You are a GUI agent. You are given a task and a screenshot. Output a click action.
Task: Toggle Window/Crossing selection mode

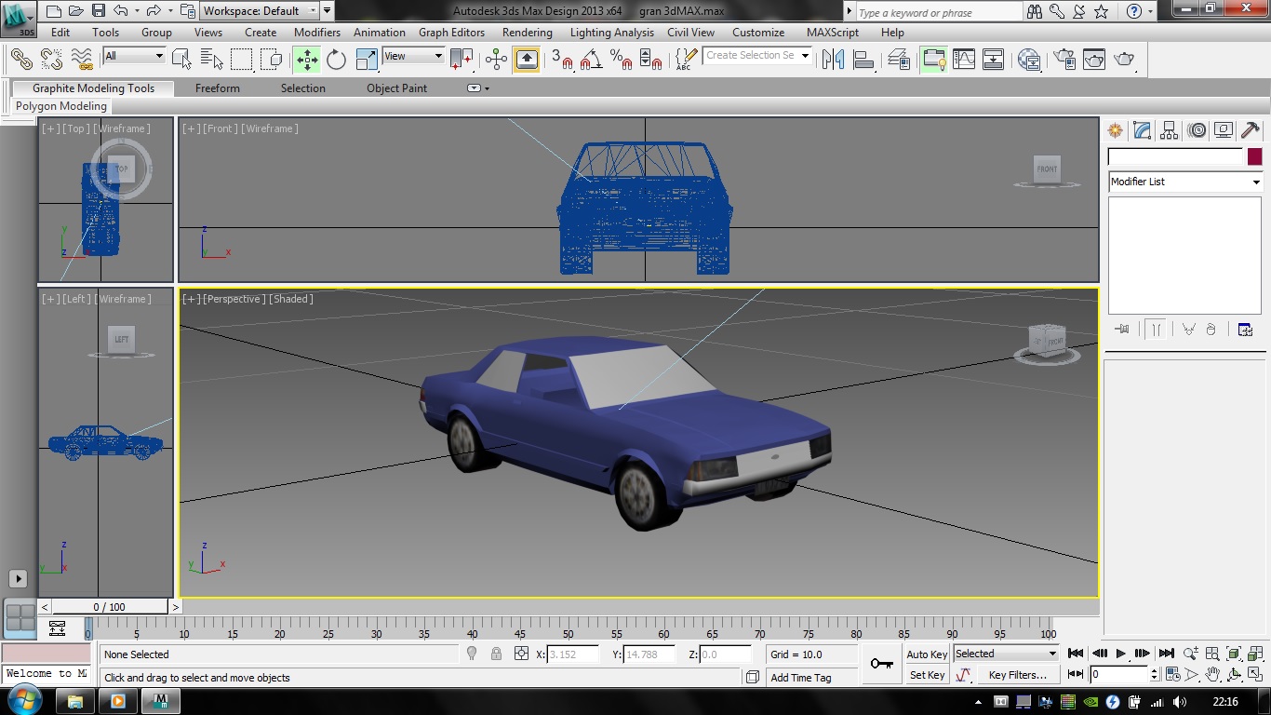coord(271,59)
